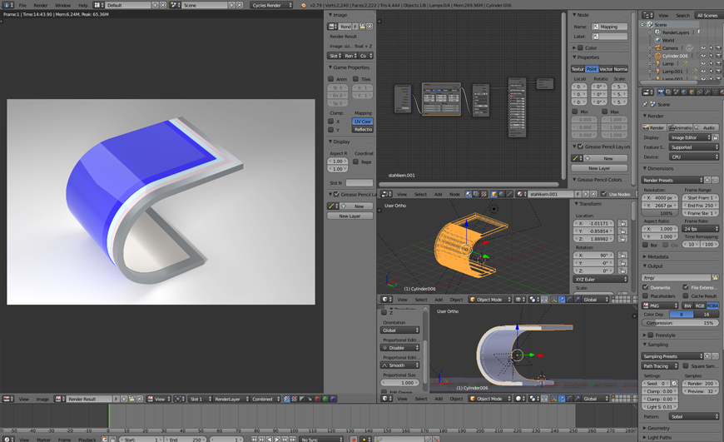
Task: Select the rotate manipulator arc icon in upper viewport
Action: click(x=569, y=300)
